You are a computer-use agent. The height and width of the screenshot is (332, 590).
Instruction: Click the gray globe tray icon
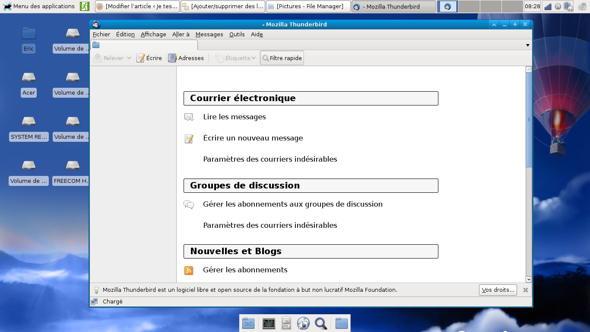558,6
